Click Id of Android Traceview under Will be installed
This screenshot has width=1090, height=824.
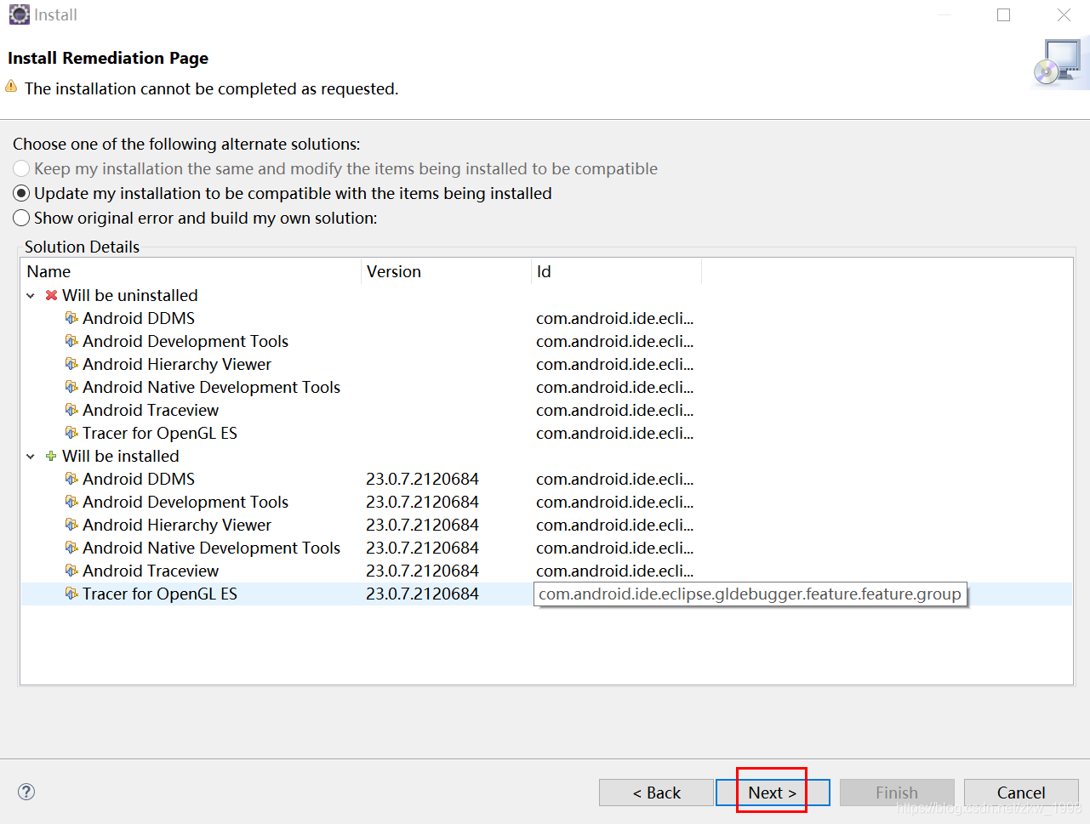614,571
